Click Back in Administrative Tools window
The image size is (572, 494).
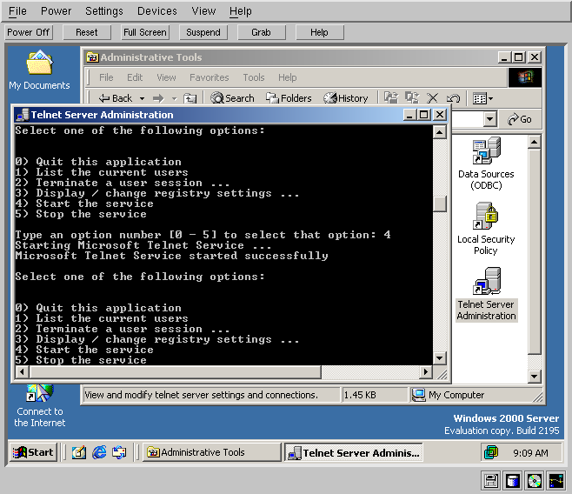click(116, 98)
